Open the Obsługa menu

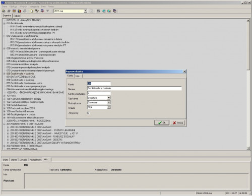[x=13, y=7]
